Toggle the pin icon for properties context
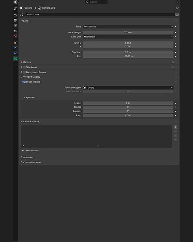The image size is (193, 242). tap(177, 8)
